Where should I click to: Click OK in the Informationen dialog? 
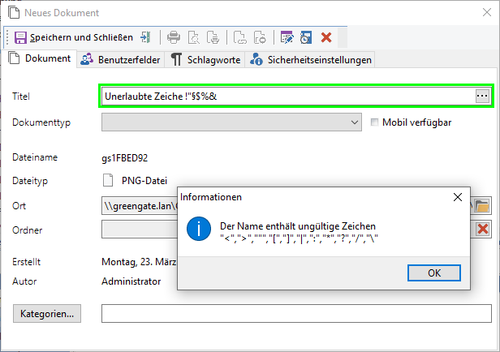pyautogui.click(x=434, y=273)
